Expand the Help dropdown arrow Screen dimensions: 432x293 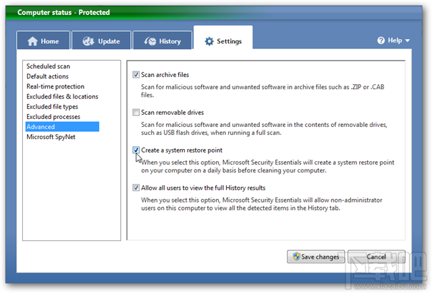click(408, 41)
